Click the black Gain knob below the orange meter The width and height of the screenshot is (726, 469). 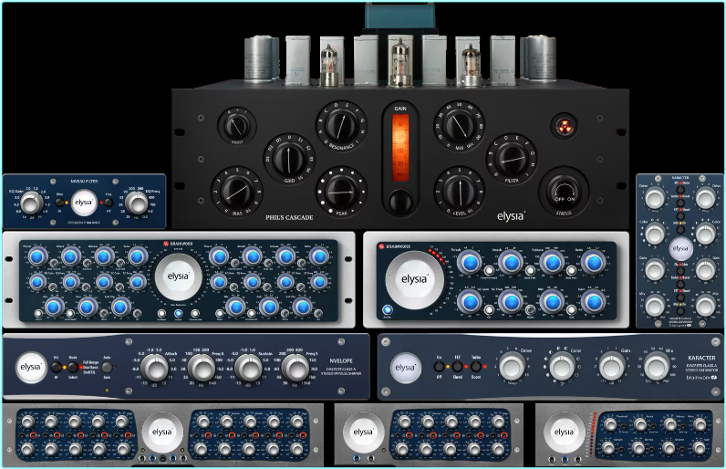(400, 201)
